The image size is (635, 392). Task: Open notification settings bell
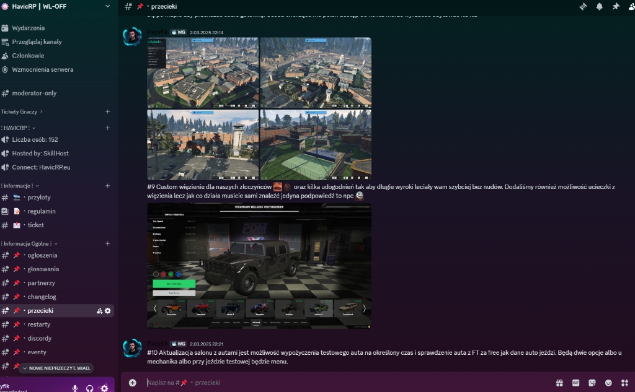(x=600, y=6)
